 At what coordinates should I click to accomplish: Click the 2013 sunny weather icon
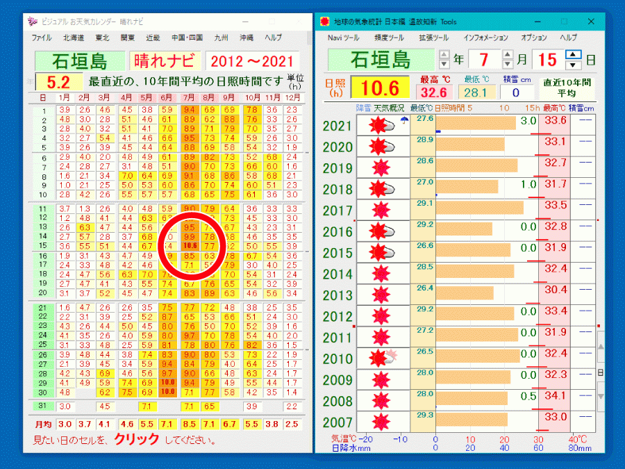tap(381, 295)
